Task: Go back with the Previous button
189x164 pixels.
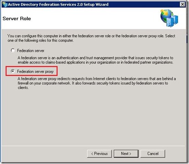Action: 99,154
